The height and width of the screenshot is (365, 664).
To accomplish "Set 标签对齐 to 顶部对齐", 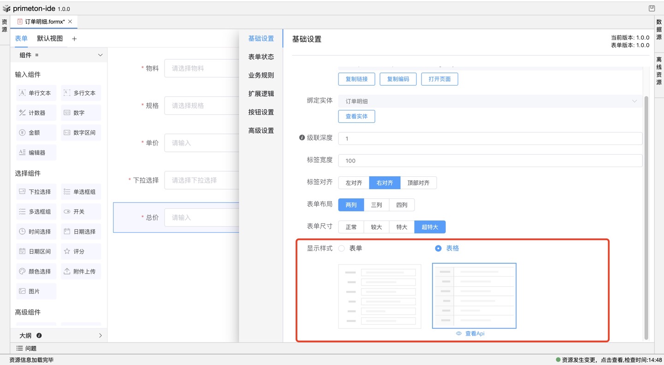I will pyautogui.click(x=419, y=182).
